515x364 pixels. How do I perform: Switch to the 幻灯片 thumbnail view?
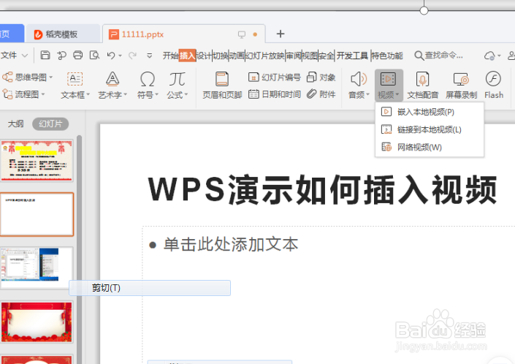(x=50, y=124)
